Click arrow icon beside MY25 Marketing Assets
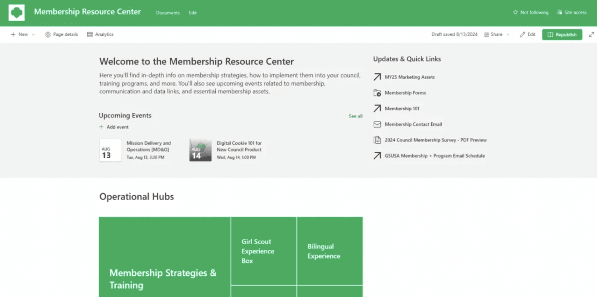Image resolution: width=597 pixels, height=297 pixels. (x=377, y=77)
